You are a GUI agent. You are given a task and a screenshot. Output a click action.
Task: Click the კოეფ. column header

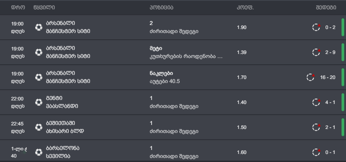245,8
